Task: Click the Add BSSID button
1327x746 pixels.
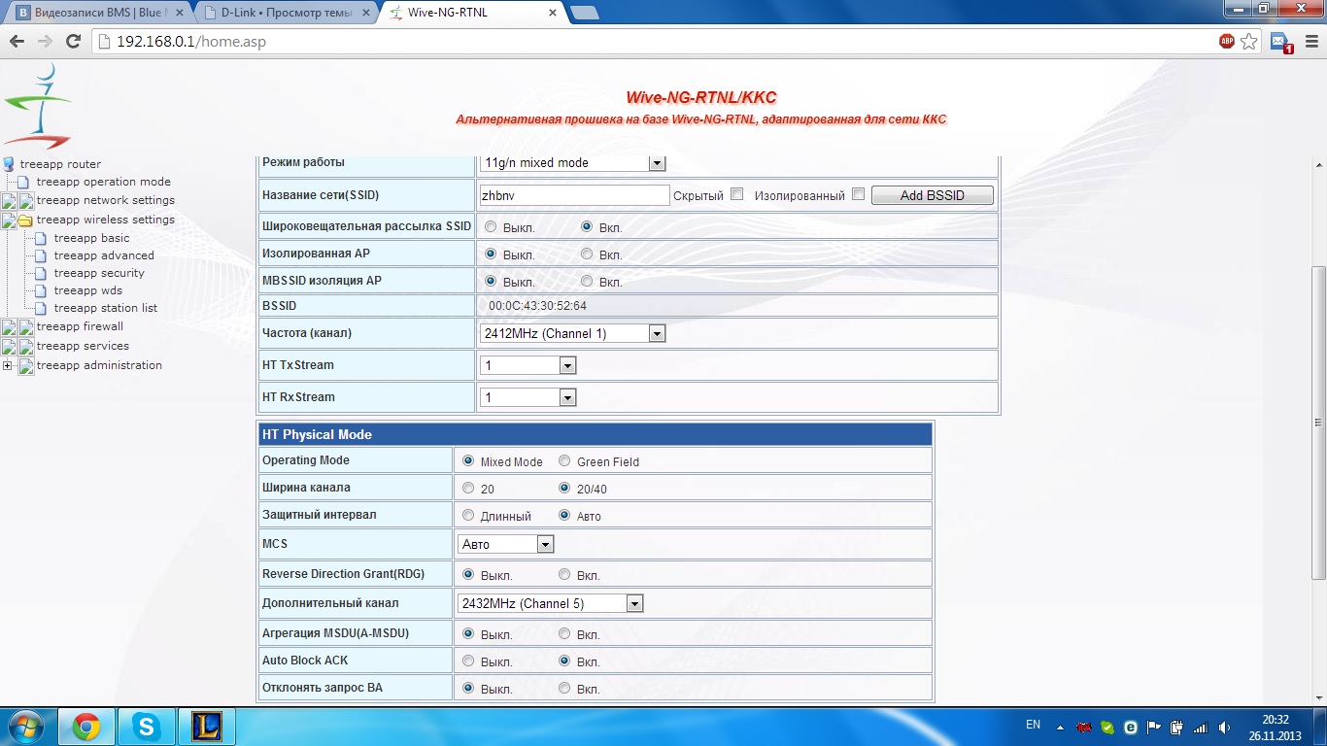Action: coord(932,195)
